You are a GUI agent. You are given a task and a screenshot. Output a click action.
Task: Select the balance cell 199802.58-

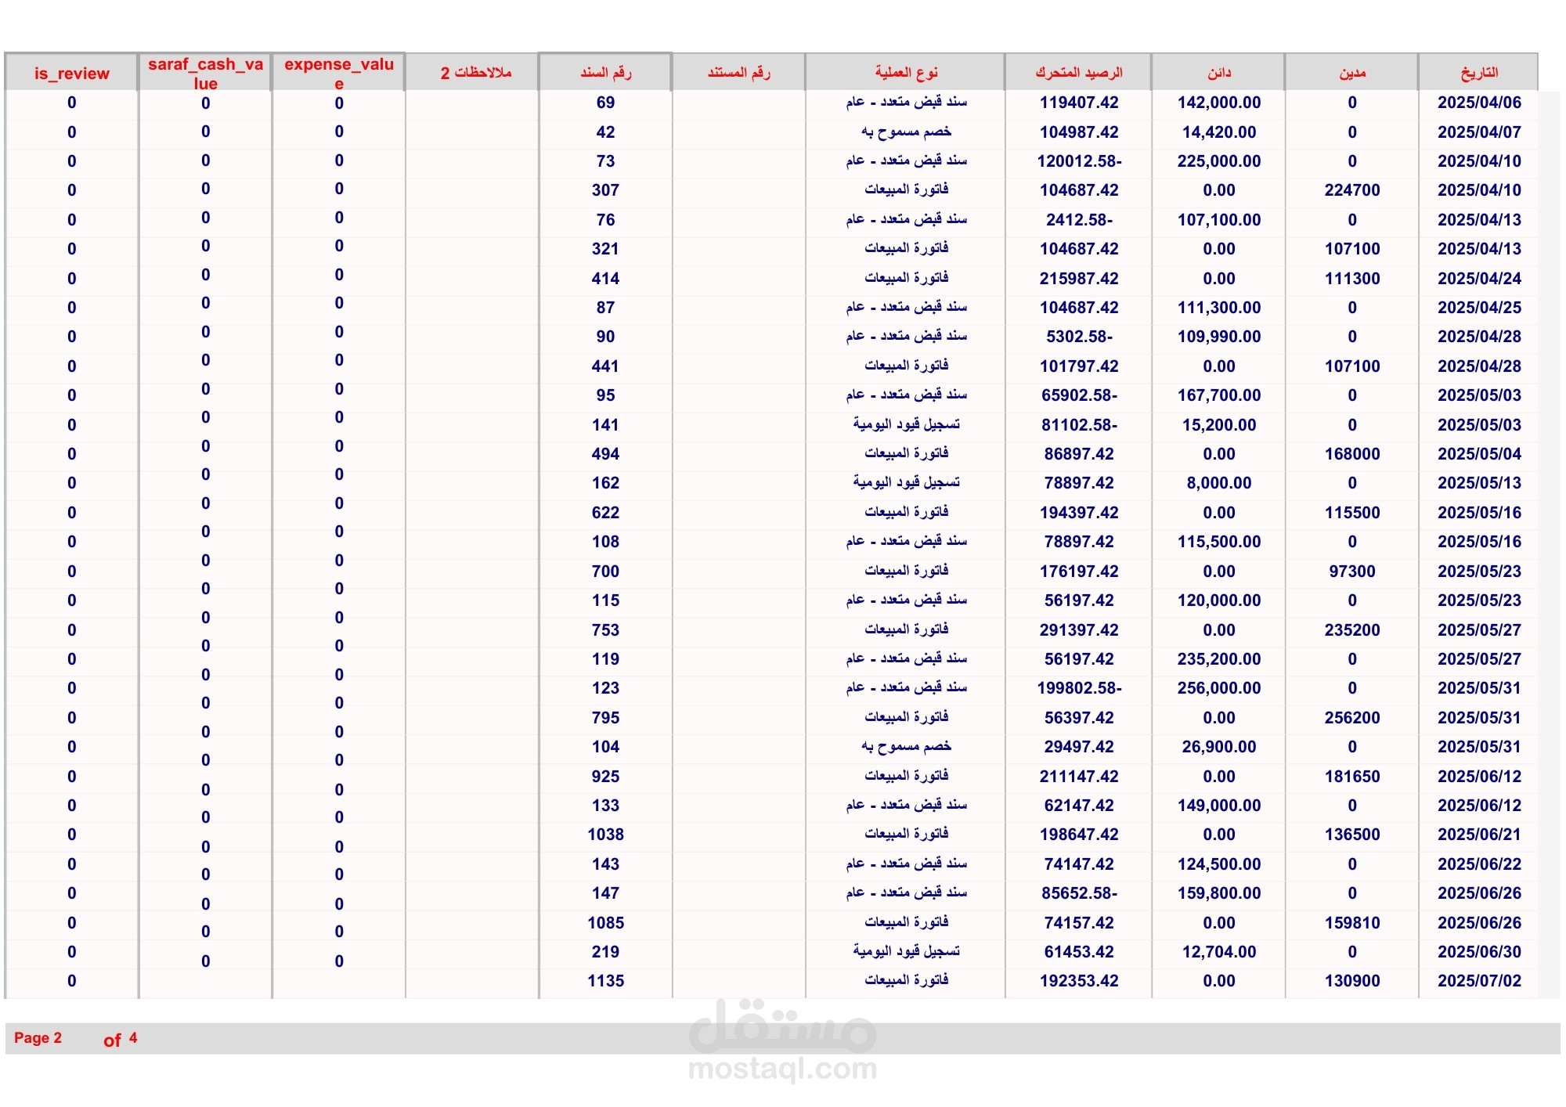[x=1078, y=688]
